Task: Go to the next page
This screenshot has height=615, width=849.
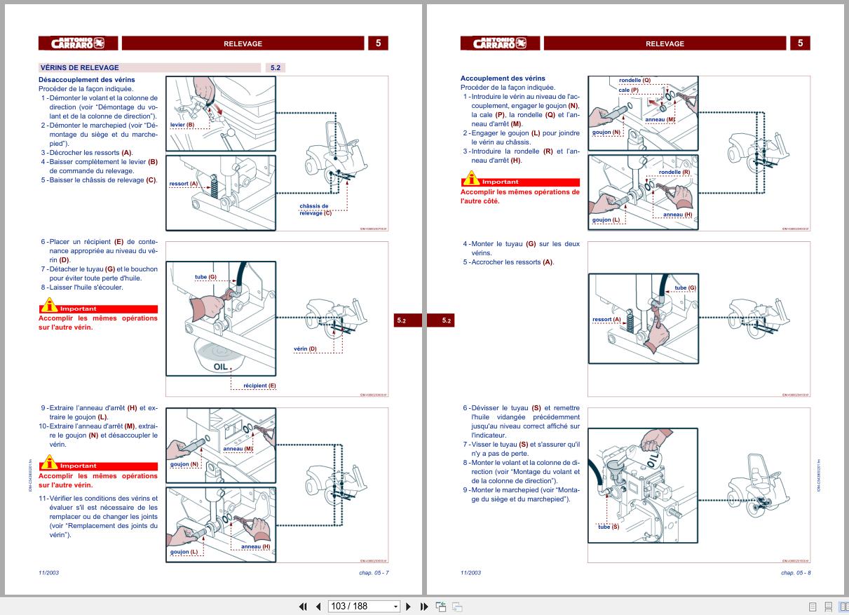Action: click(x=409, y=607)
